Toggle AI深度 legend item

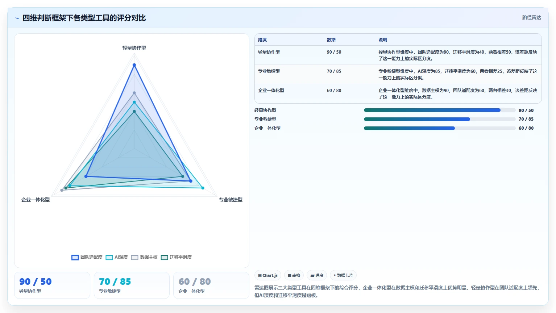pyautogui.click(x=117, y=257)
